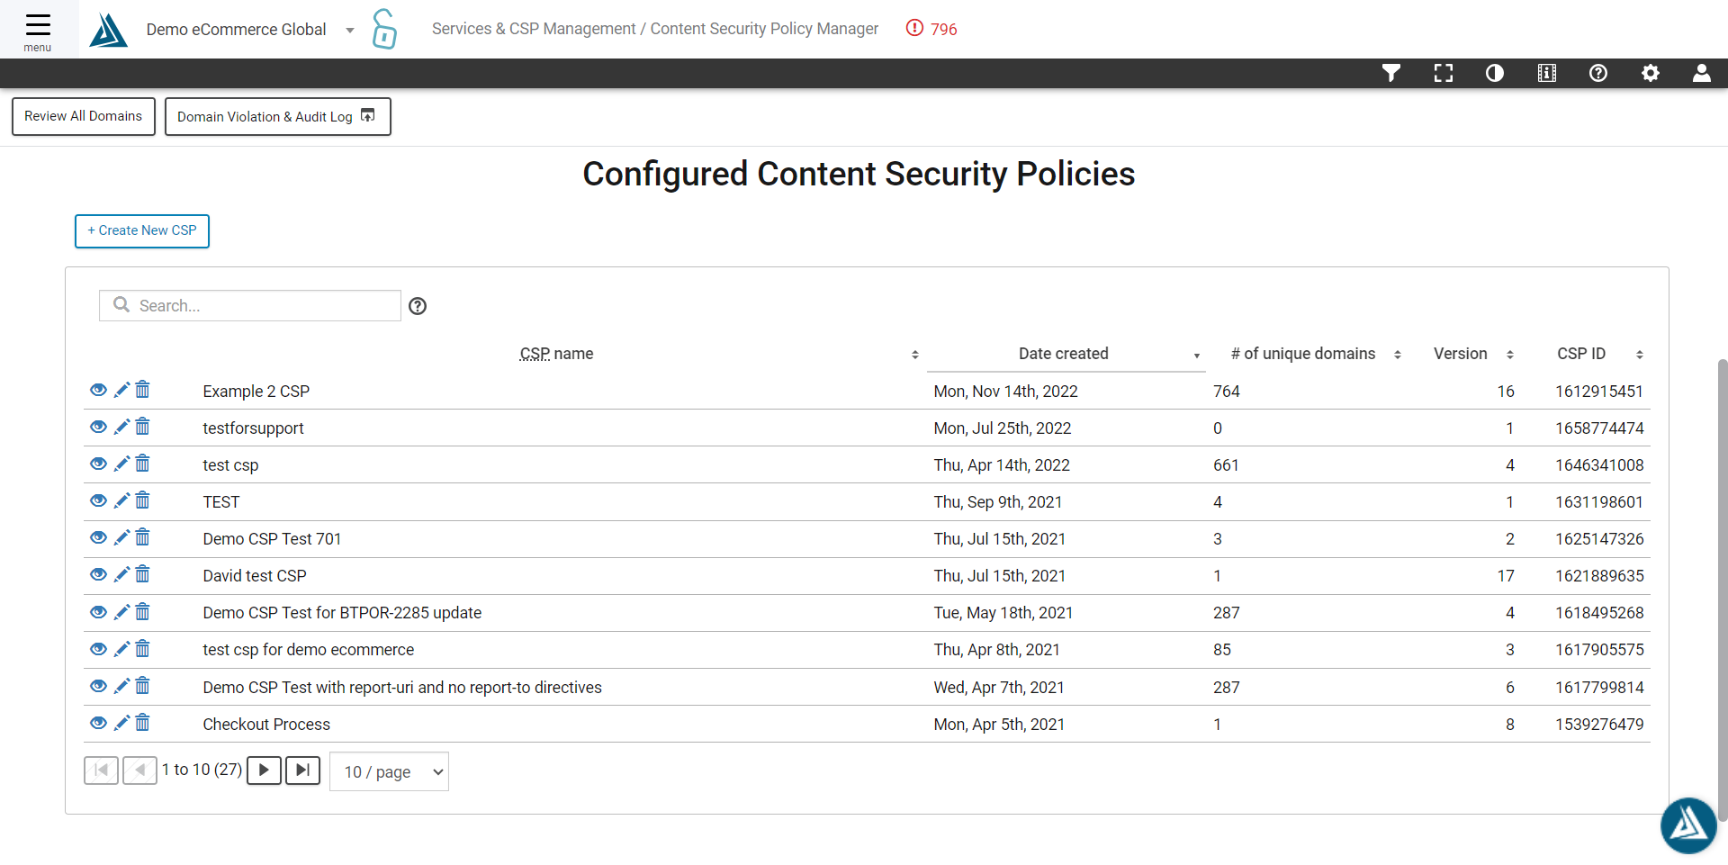
Task: Click the lock icon in header
Action: tap(384, 29)
